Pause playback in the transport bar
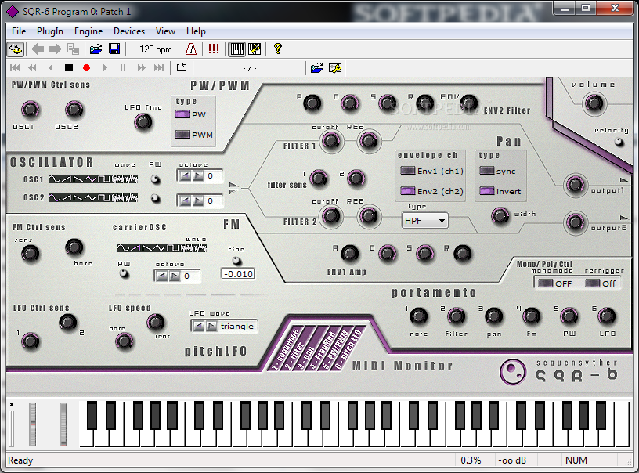Viewport: 639px width, 473px height. (x=123, y=68)
